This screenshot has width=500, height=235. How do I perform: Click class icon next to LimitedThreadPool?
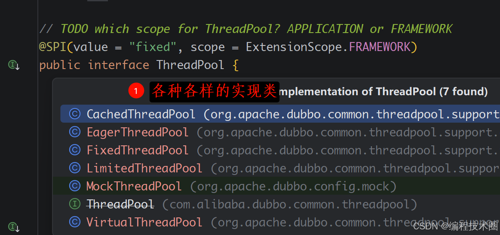[75, 168]
